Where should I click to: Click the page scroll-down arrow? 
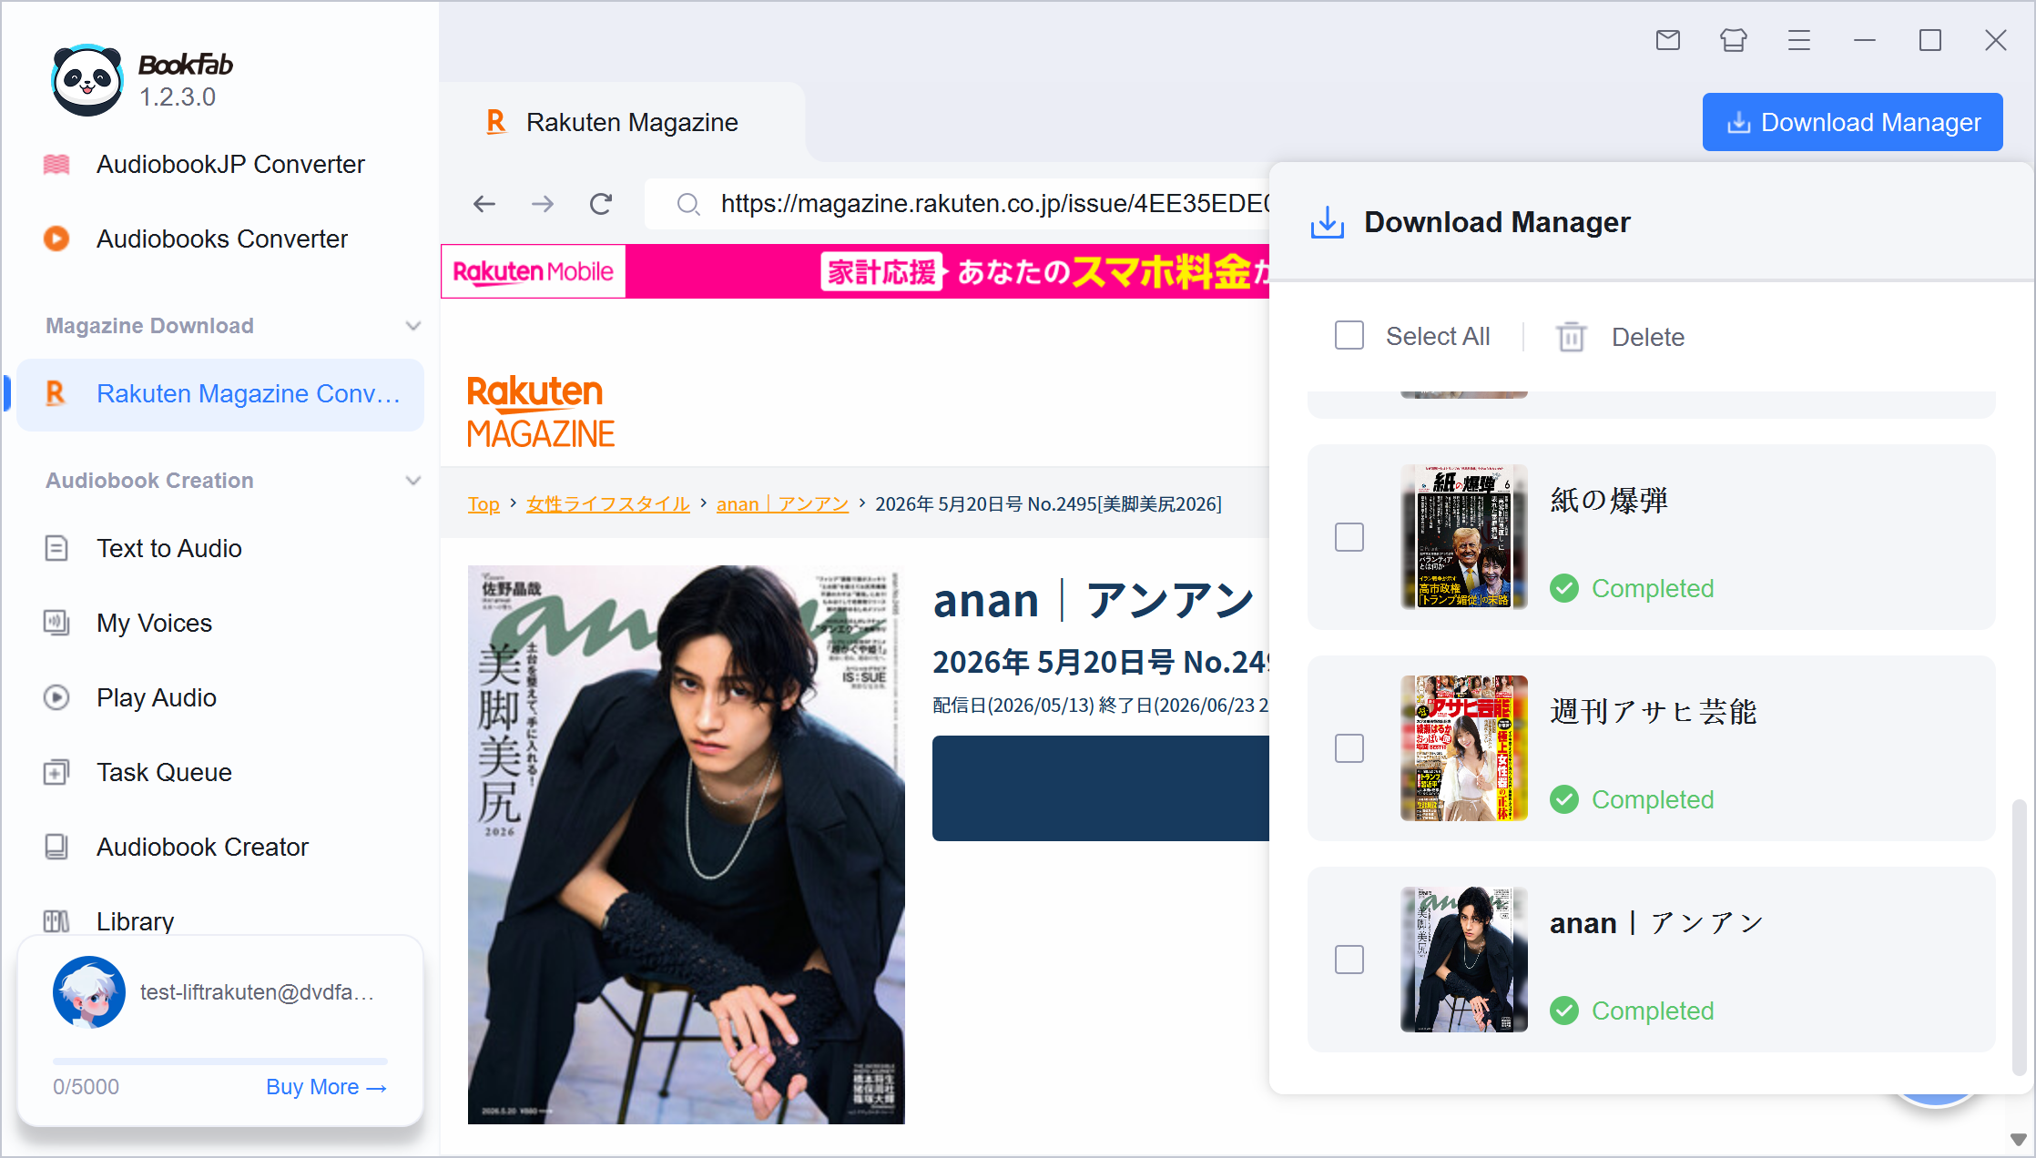click(x=2019, y=1140)
